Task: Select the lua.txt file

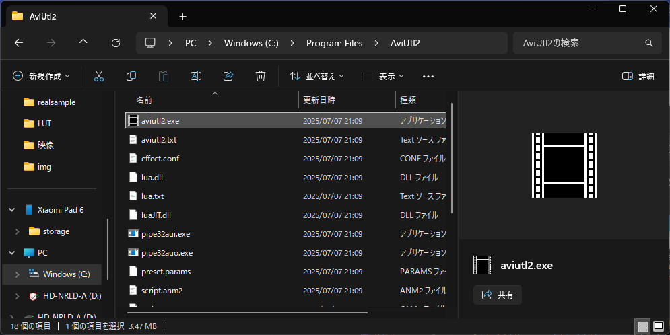Action: 286,196
